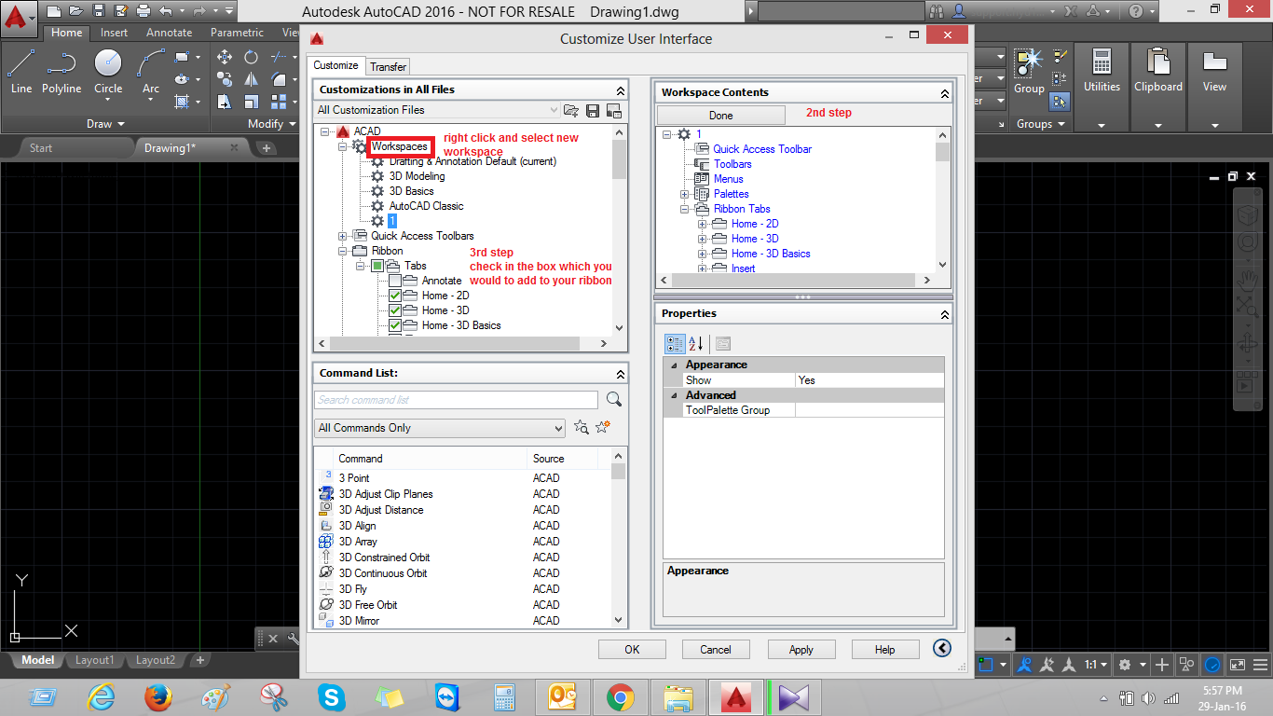
Task: Collapse the Ribbon node in customization tree
Action: pos(343,251)
